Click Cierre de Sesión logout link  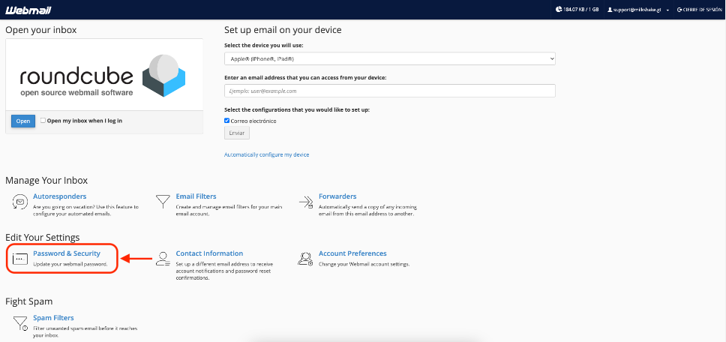click(x=699, y=10)
